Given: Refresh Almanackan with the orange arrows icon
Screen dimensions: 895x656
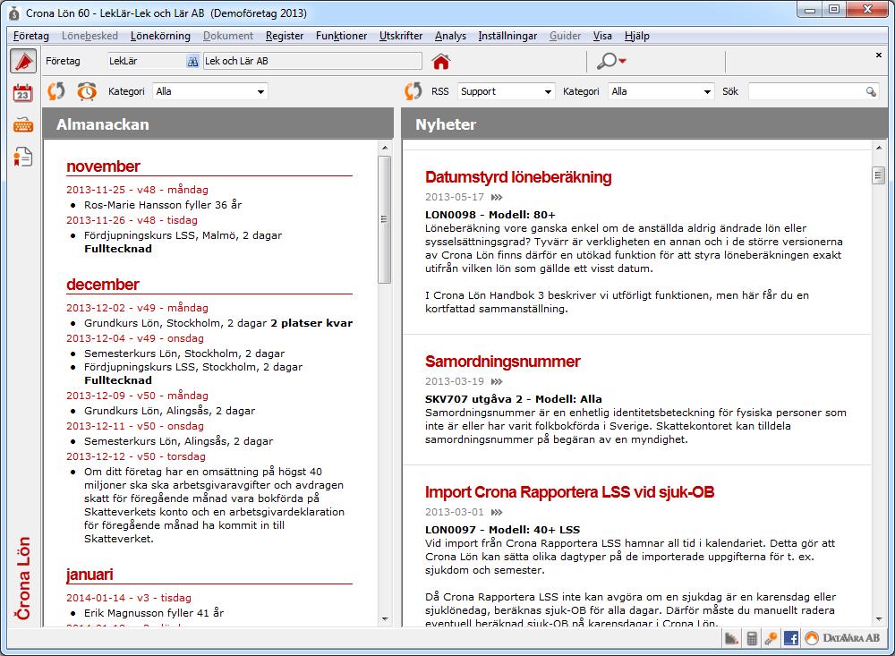Looking at the screenshot, I should tap(55, 90).
